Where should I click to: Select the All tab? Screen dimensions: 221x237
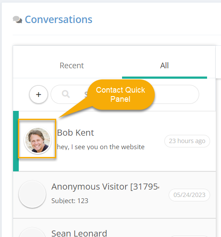pyautogui.click(x=164, y=66)
